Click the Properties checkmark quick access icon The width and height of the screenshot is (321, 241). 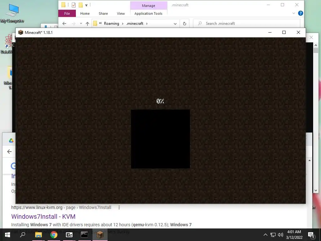[73, 5]
